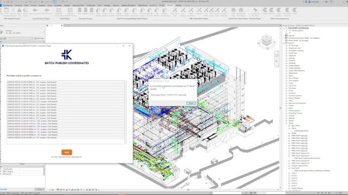Collapse the Roofs family category
The height and width of the screenshot is (195, 348).
[x=287, y=123]
